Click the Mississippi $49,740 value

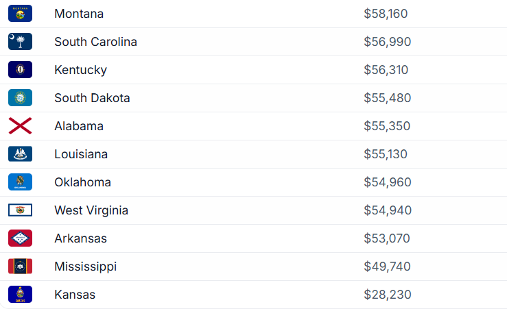[x=388, y=267]
